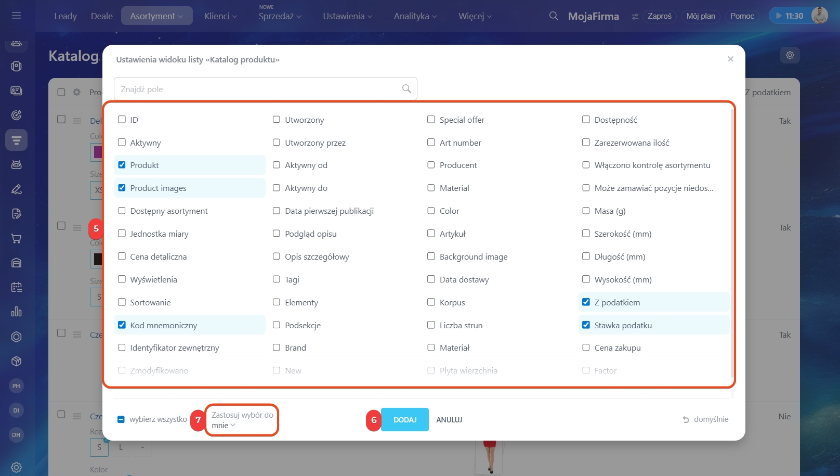Screen dimensions: 840x476
Task: Uncheck Stawka podatku checkbox
Action: (586, 325)
